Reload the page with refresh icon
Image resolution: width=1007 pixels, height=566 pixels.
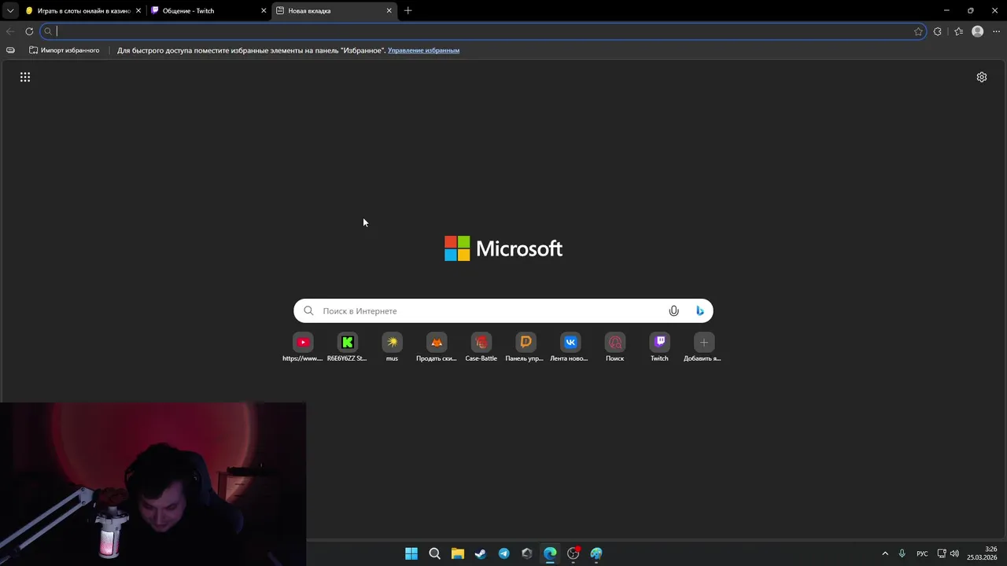[29, 31]
